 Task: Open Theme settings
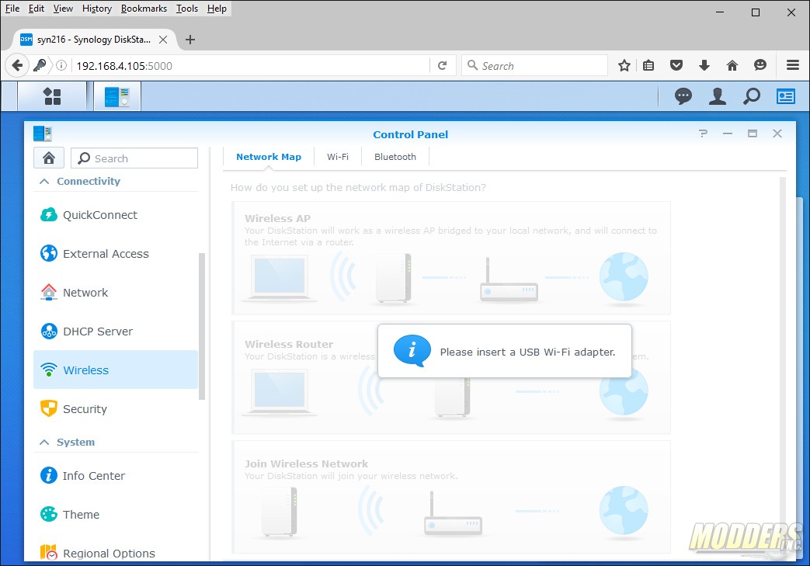[116, 514]
